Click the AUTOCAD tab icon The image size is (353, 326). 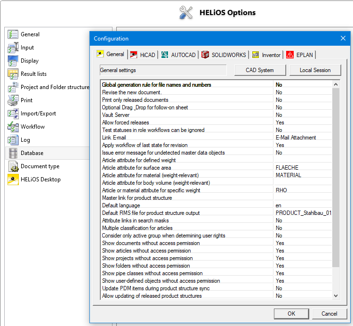click(x=165, y=55)
